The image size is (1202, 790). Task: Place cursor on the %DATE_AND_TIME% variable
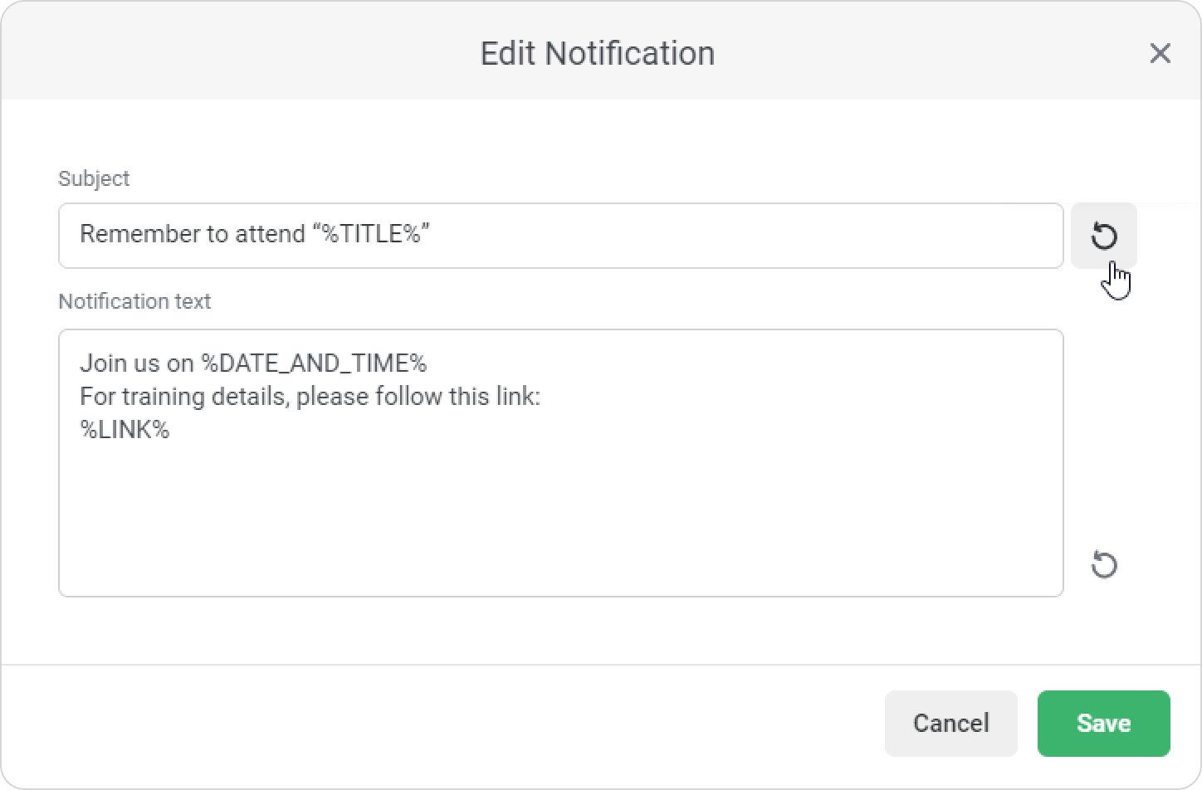(x=314, y=363)
